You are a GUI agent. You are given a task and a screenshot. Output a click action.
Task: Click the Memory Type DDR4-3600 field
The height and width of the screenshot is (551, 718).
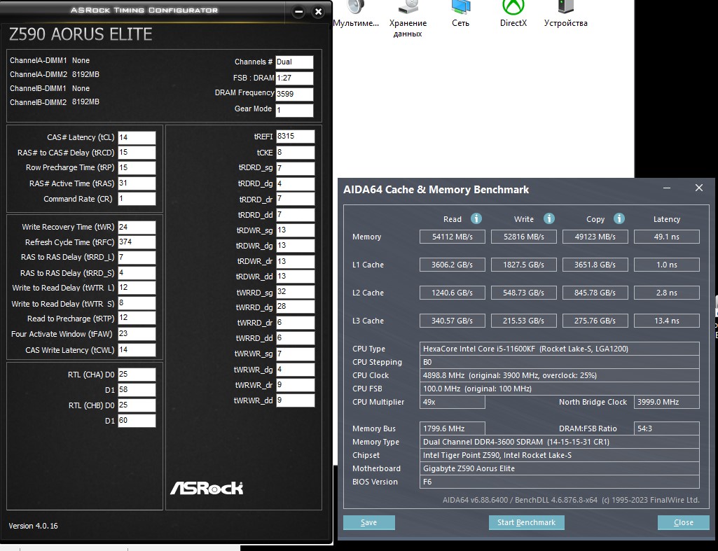[560, 442]
